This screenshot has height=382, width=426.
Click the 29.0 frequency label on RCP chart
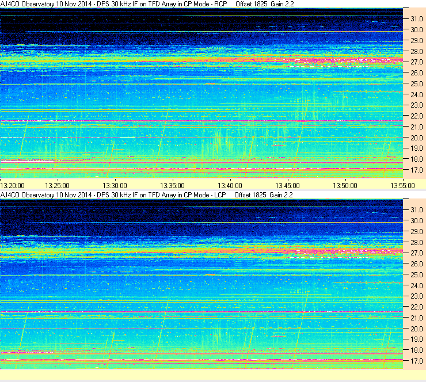click(417, 40)
